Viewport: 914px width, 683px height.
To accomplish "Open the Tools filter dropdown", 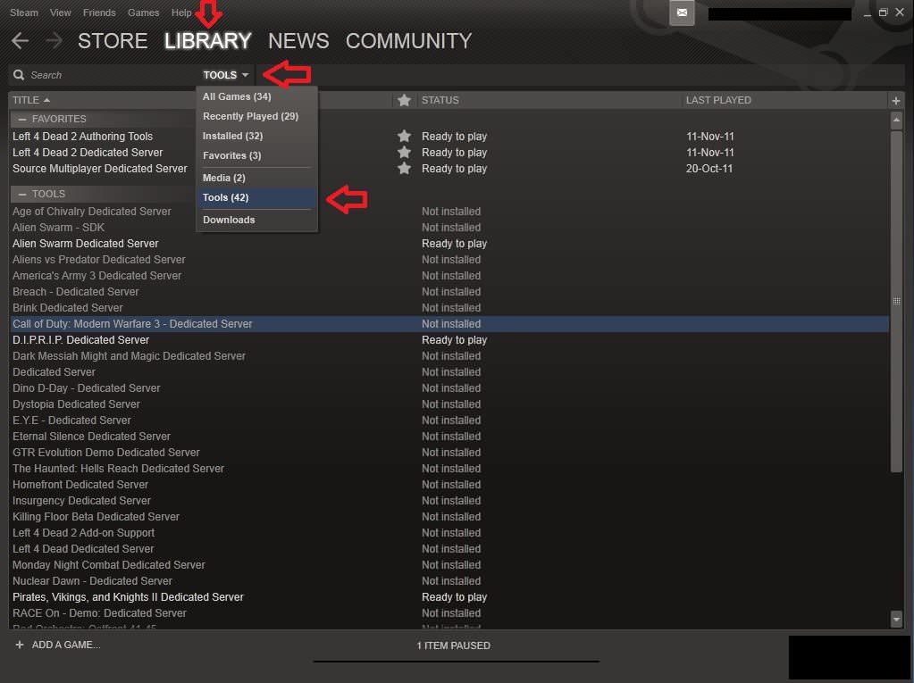I will [225, 75].
